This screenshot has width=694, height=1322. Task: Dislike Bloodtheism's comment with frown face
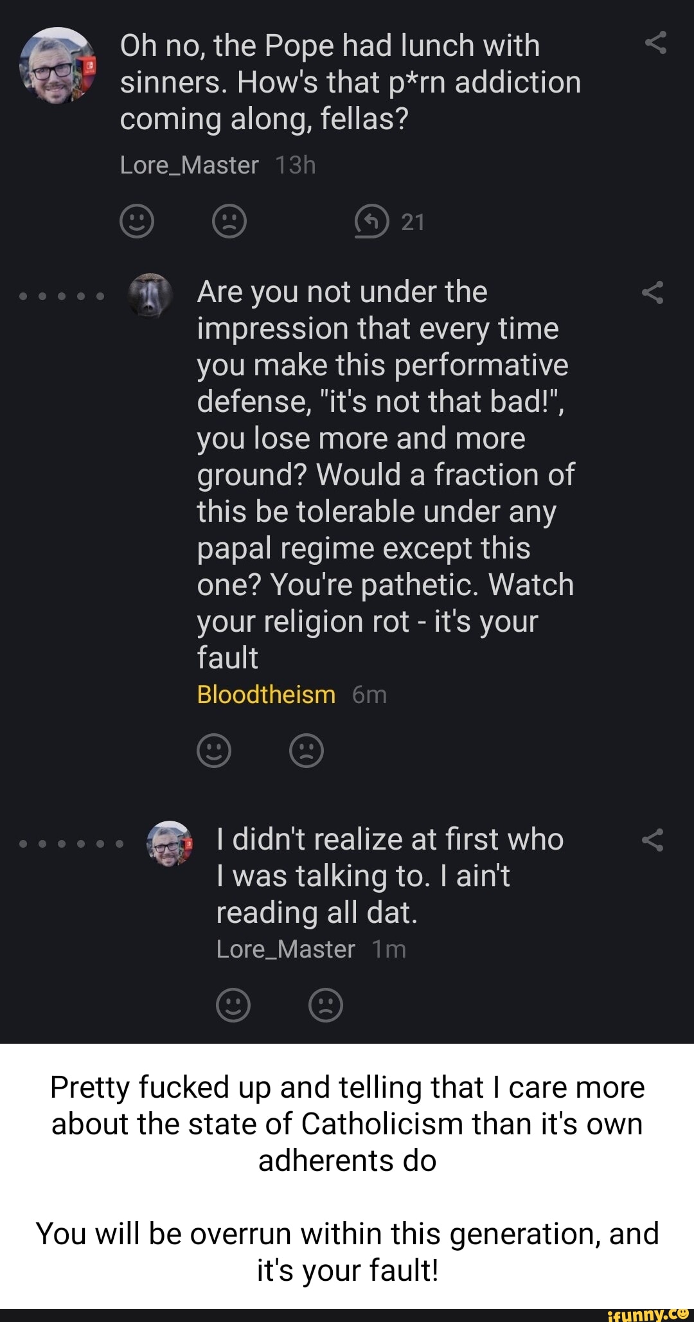pos(307,751)
